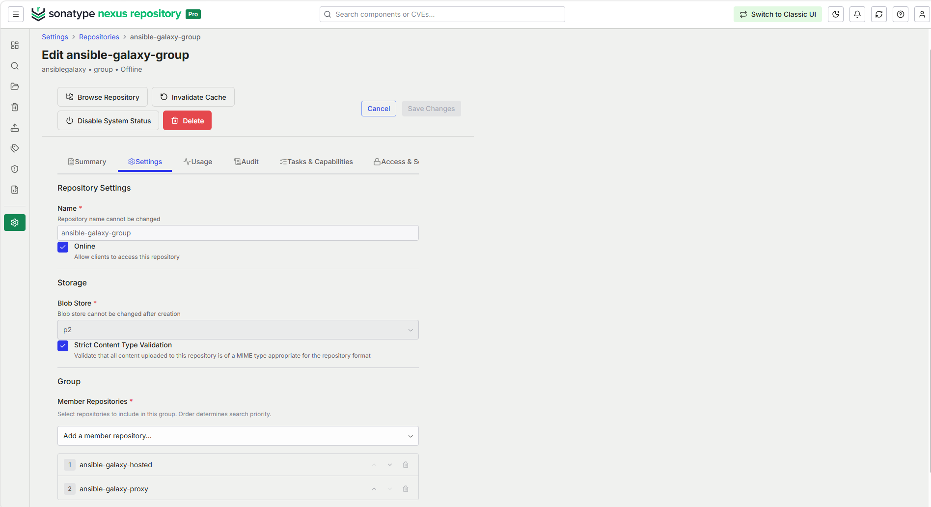Open the user account icon
This screenshot has width=931, height=507.
[922, 14]
